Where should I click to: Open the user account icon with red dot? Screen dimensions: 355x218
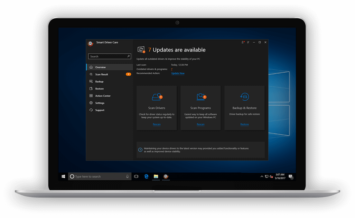pyautogui.click(x=243, y=42)
